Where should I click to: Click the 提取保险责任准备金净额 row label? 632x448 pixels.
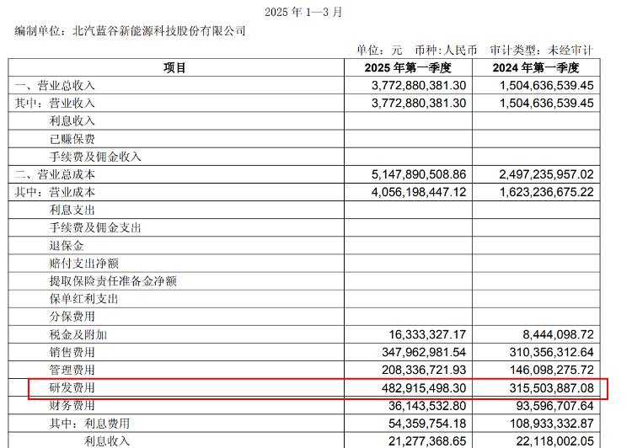pyautogui.click(x=113, y=280)
